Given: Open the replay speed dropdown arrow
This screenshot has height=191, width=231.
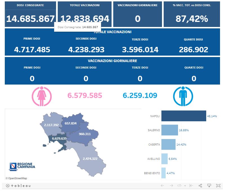Looking at the screenshot, I should point(185,186).
